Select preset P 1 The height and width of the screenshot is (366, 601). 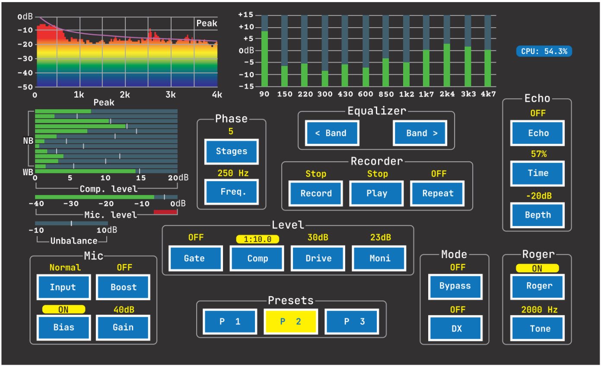click(230, 322)
